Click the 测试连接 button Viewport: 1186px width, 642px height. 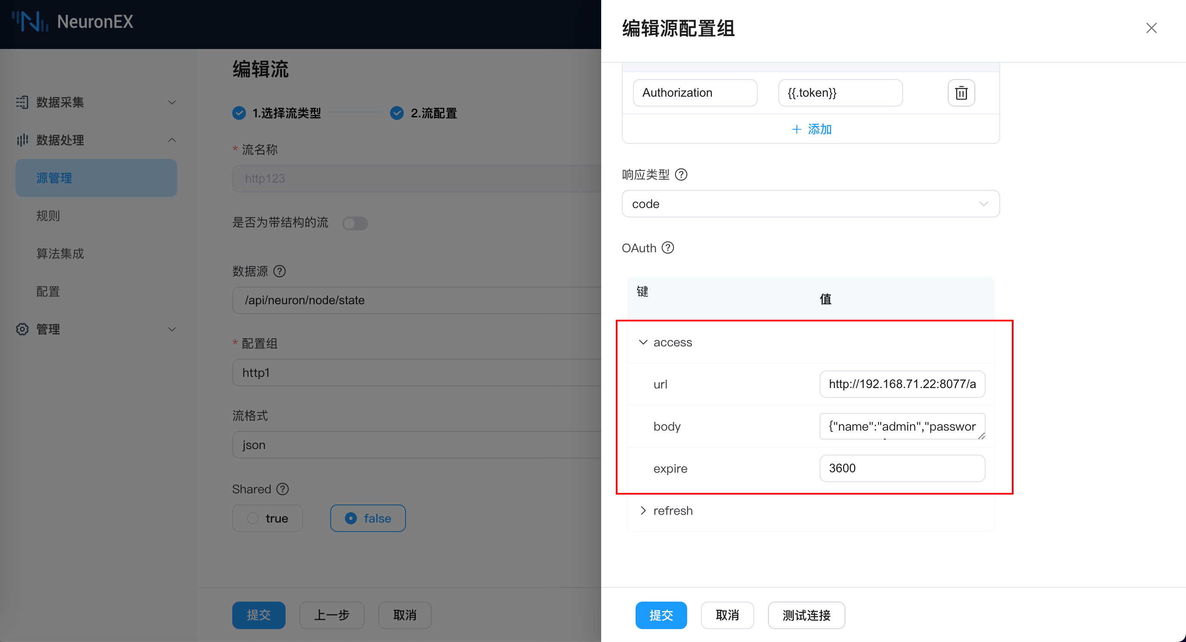click(x=806, y=615)
